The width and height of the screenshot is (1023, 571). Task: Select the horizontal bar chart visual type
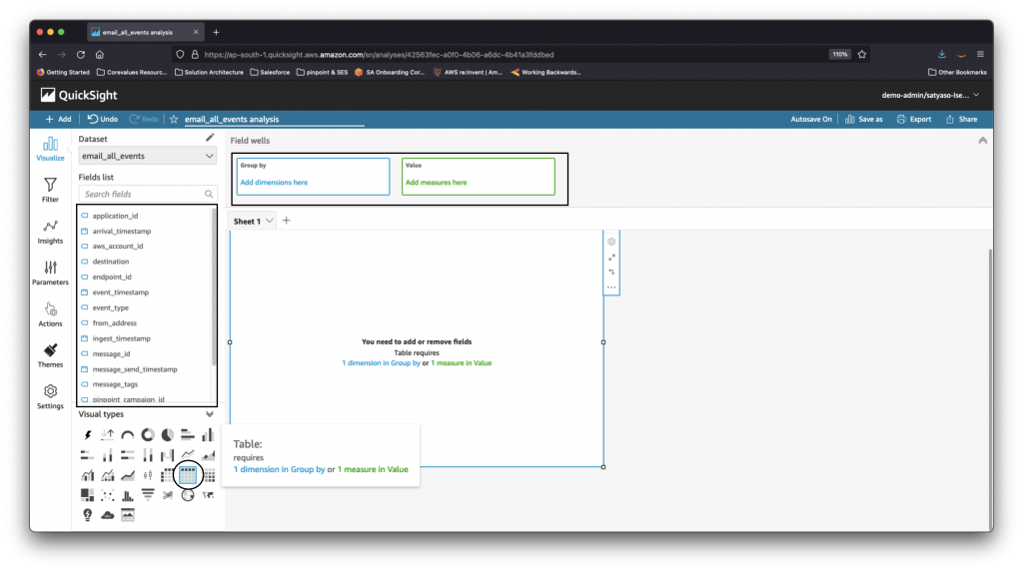188,435
